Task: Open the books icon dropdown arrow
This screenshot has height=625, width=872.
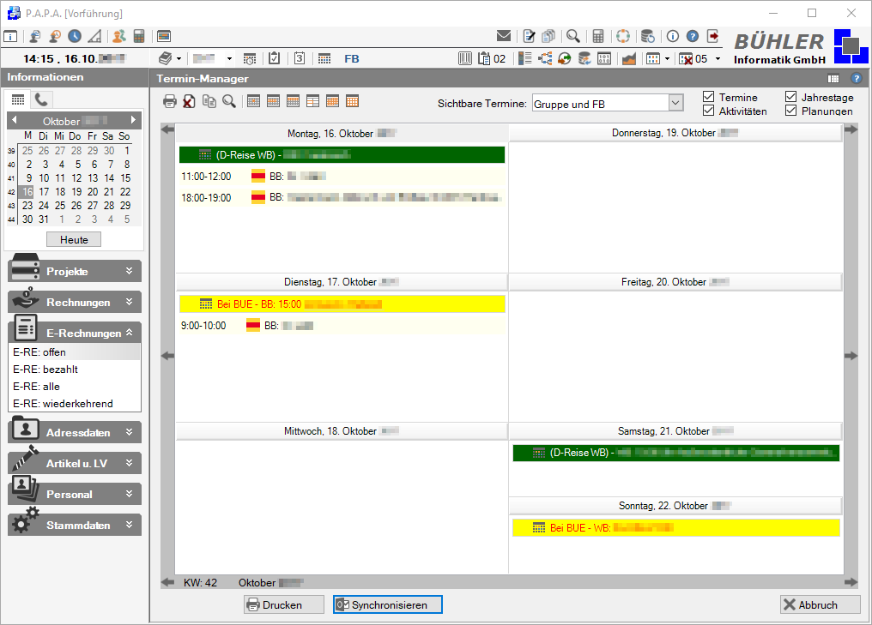Action: coord(179,58)
